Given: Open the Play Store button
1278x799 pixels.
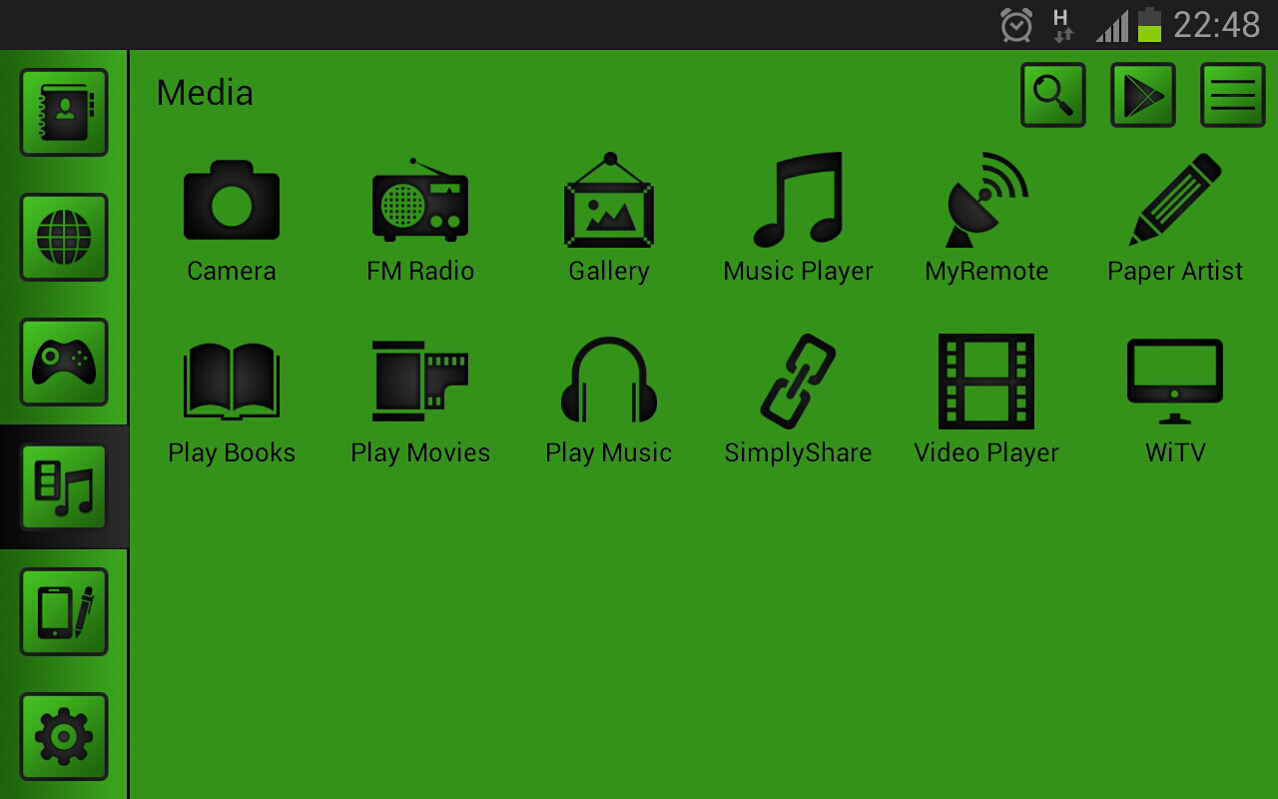Looking at the screenshot, I should point(1143,95).
